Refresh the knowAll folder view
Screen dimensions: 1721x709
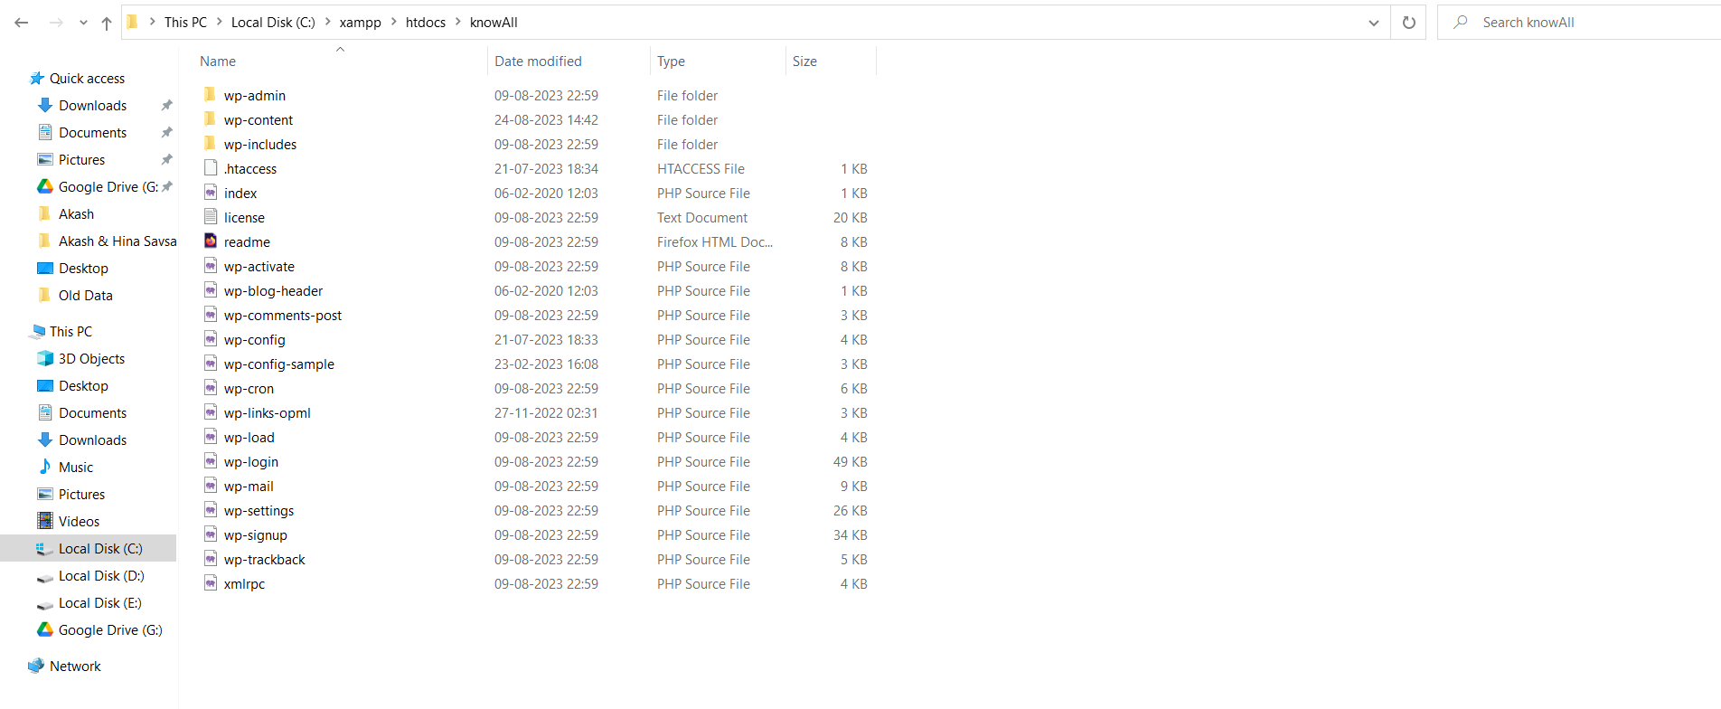coord(1408,23)
